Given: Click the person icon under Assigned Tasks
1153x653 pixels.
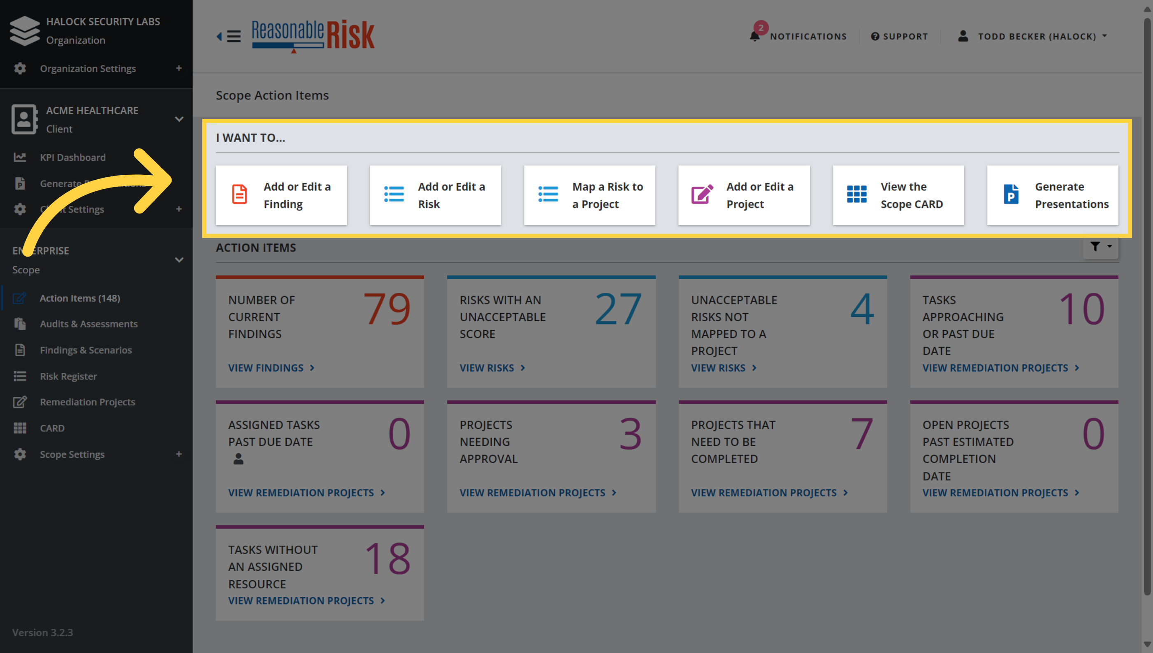Looking at the screenshot, I should coord(238,459).
